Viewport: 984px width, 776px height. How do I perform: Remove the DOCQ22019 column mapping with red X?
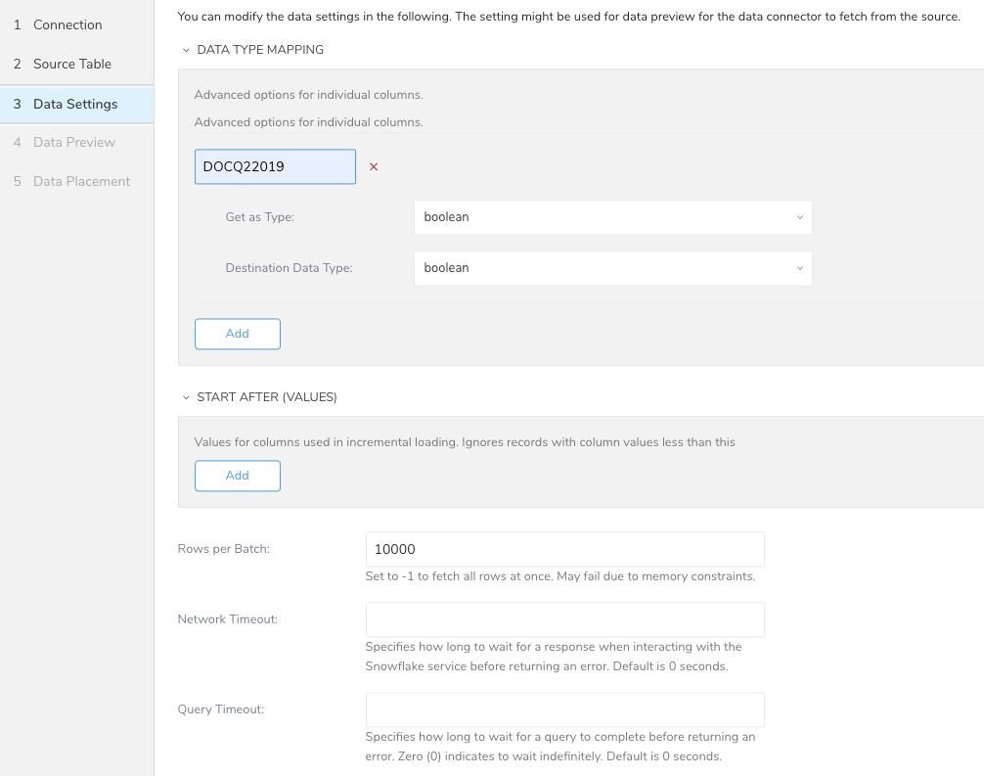(374, 167)
